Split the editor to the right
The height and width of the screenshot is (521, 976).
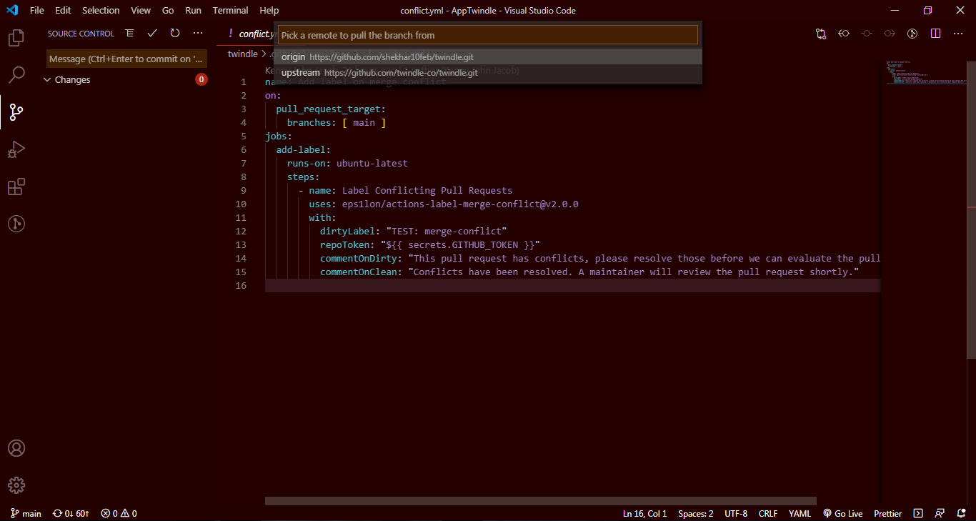pos(935,33)
